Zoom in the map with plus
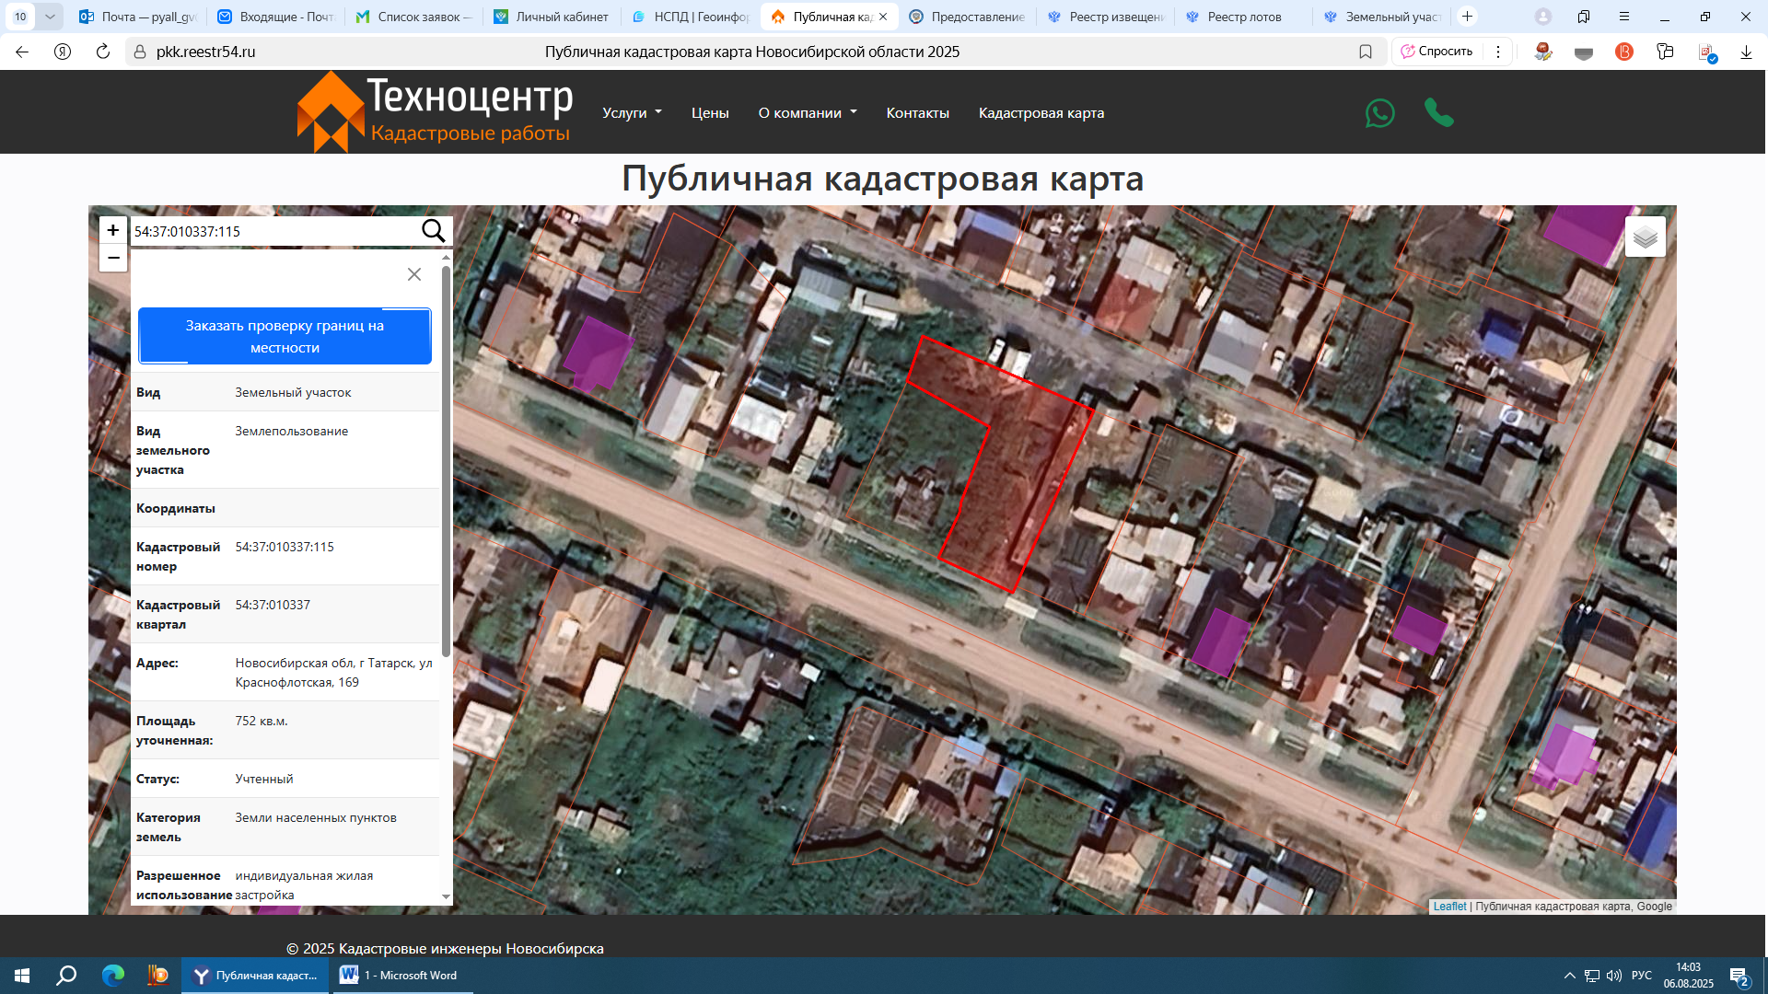Screen dimensions: 1768x994 113,230
